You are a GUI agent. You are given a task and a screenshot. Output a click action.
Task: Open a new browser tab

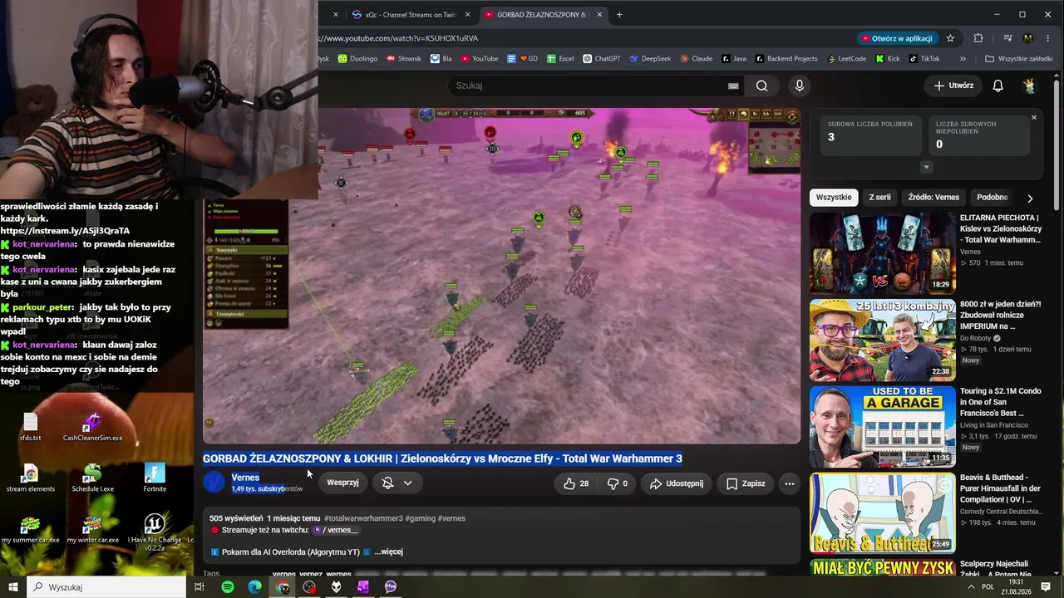[619, 14]
